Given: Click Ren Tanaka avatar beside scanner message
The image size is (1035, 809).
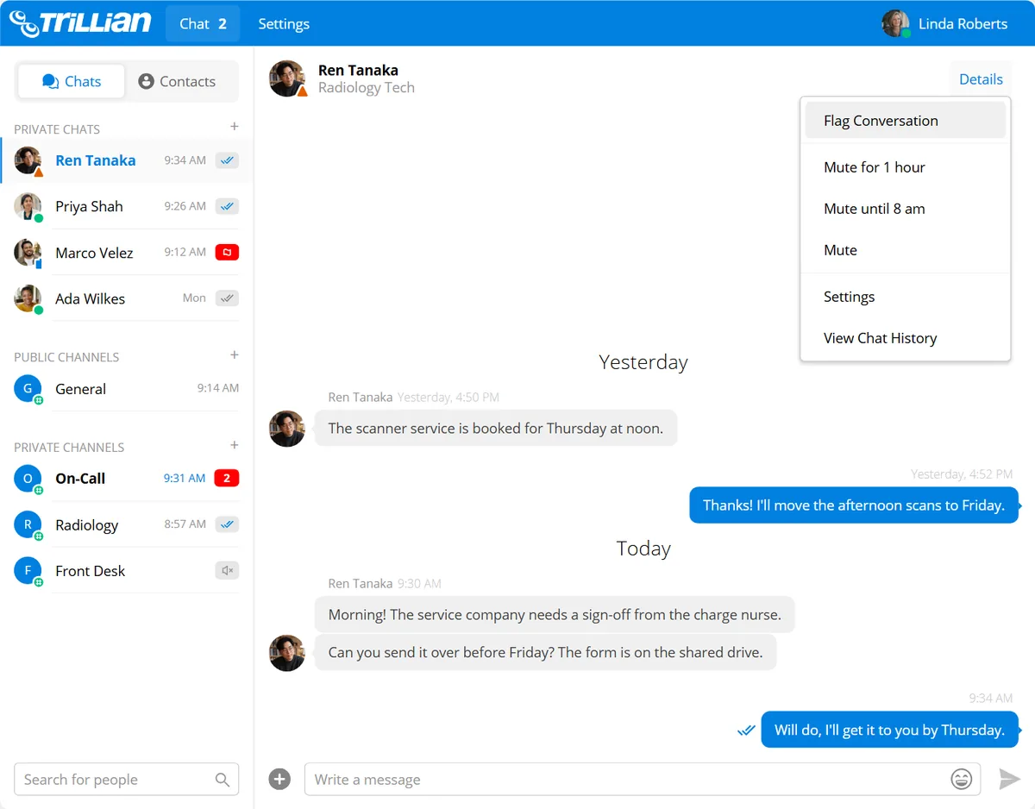Looking at the screenshot, I should pos(287,429).
